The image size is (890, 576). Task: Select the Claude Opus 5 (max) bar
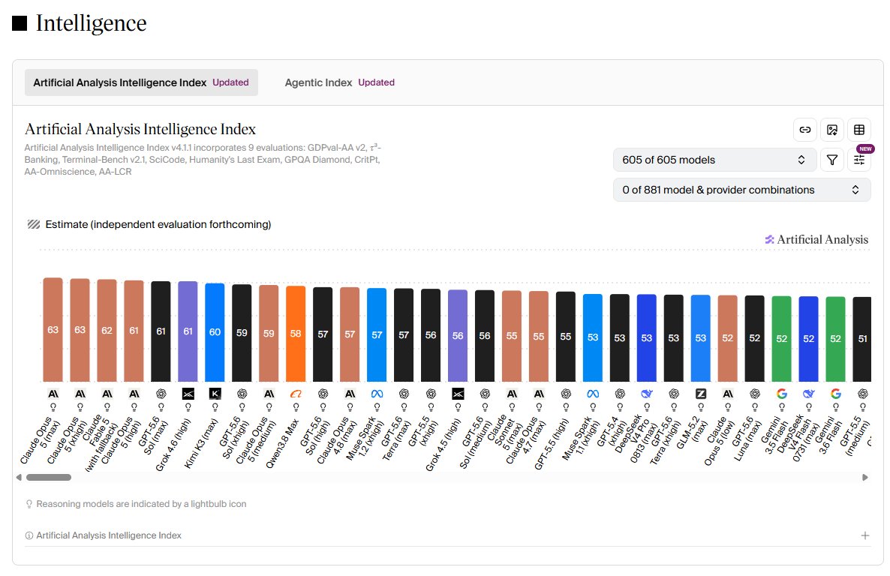click(x=53, y=330)
